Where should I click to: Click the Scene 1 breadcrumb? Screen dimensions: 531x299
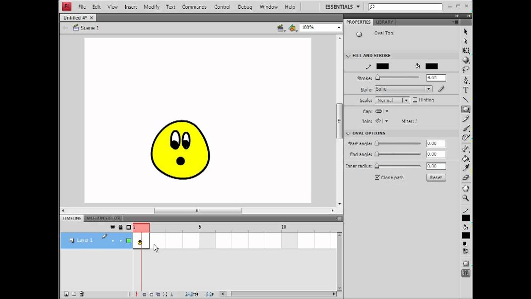(x=90, y=28)
